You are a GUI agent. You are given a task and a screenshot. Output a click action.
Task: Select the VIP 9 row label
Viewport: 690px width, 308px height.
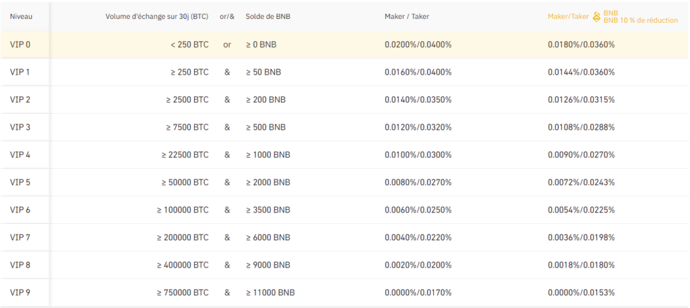click(x=20, y=293)
